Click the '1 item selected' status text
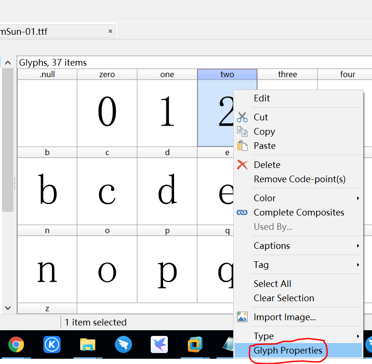 pyautogui.click(x=95, y=322)
